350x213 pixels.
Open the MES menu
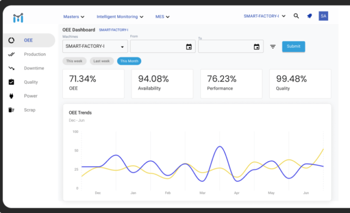coord(162,17)
